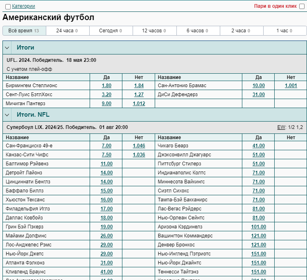Collapse the Итоги. NFL section chevron
This screenshot has width=307, height=280.
tap(7, 115)
